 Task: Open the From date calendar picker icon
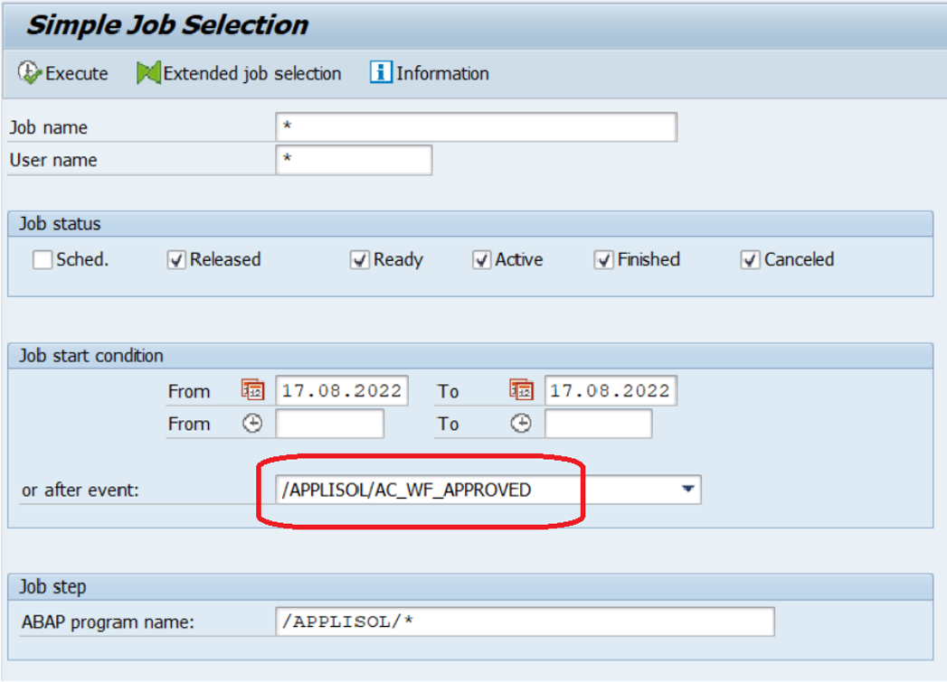point(252,390)
